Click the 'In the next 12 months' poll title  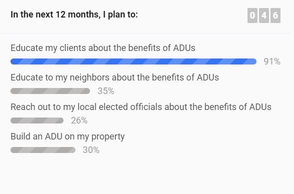tap(74, 14)
